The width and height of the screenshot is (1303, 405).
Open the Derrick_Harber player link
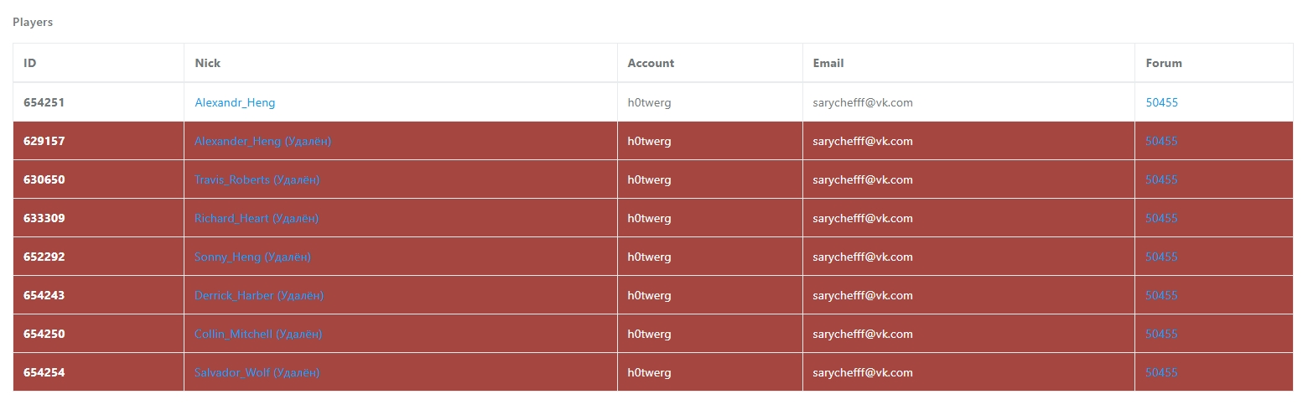pos(258,295)
